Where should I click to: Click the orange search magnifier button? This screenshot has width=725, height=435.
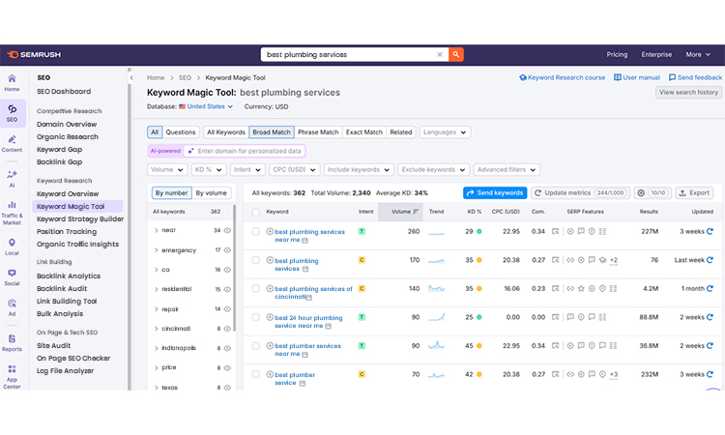456,54
